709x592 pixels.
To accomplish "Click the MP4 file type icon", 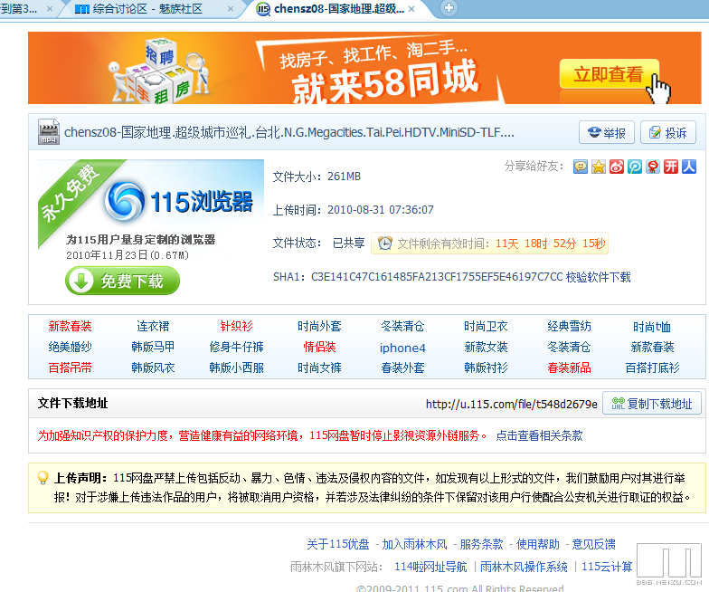I will pyautogui.click(x=49, y=131).
